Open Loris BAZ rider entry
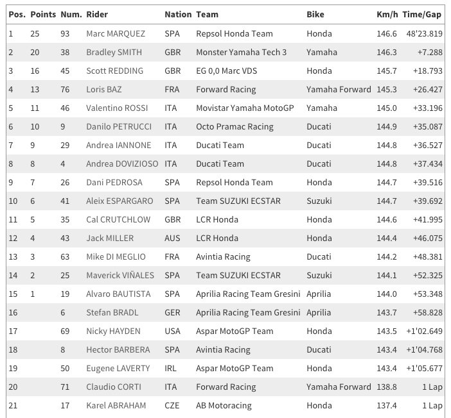 pyautogui.click(x=104, y=89)
